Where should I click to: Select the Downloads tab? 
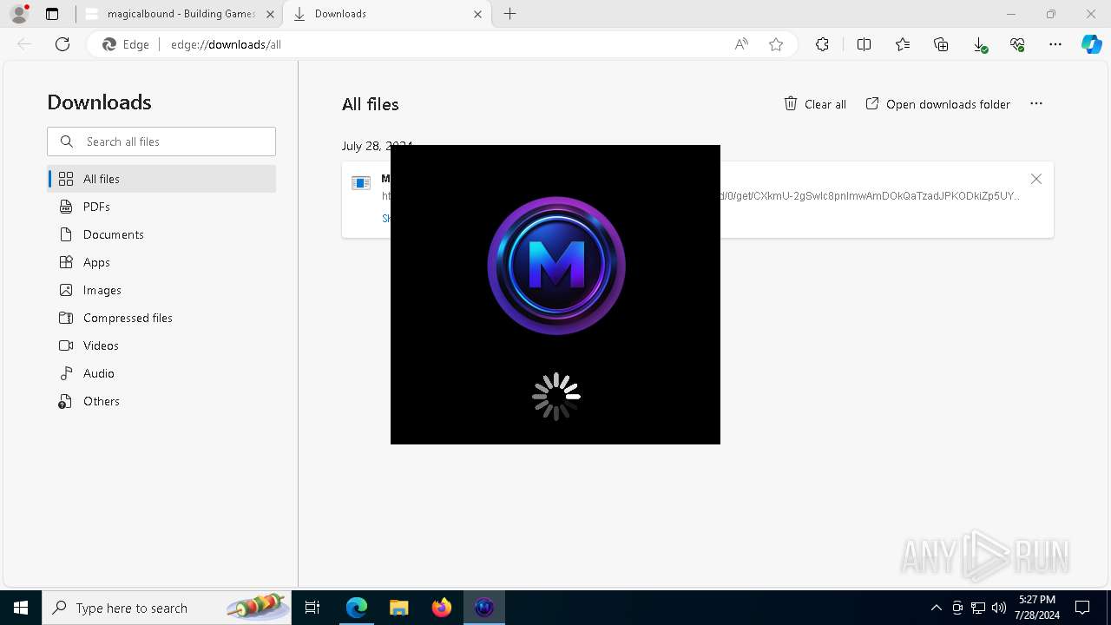[x=387, y=14]
